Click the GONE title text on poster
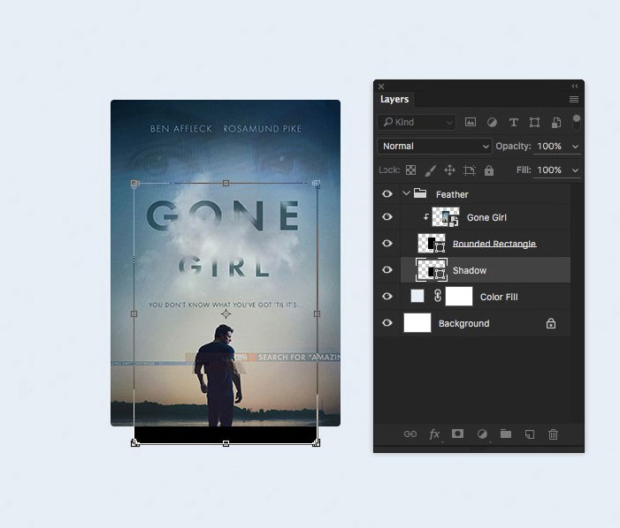 coord(224,215)
